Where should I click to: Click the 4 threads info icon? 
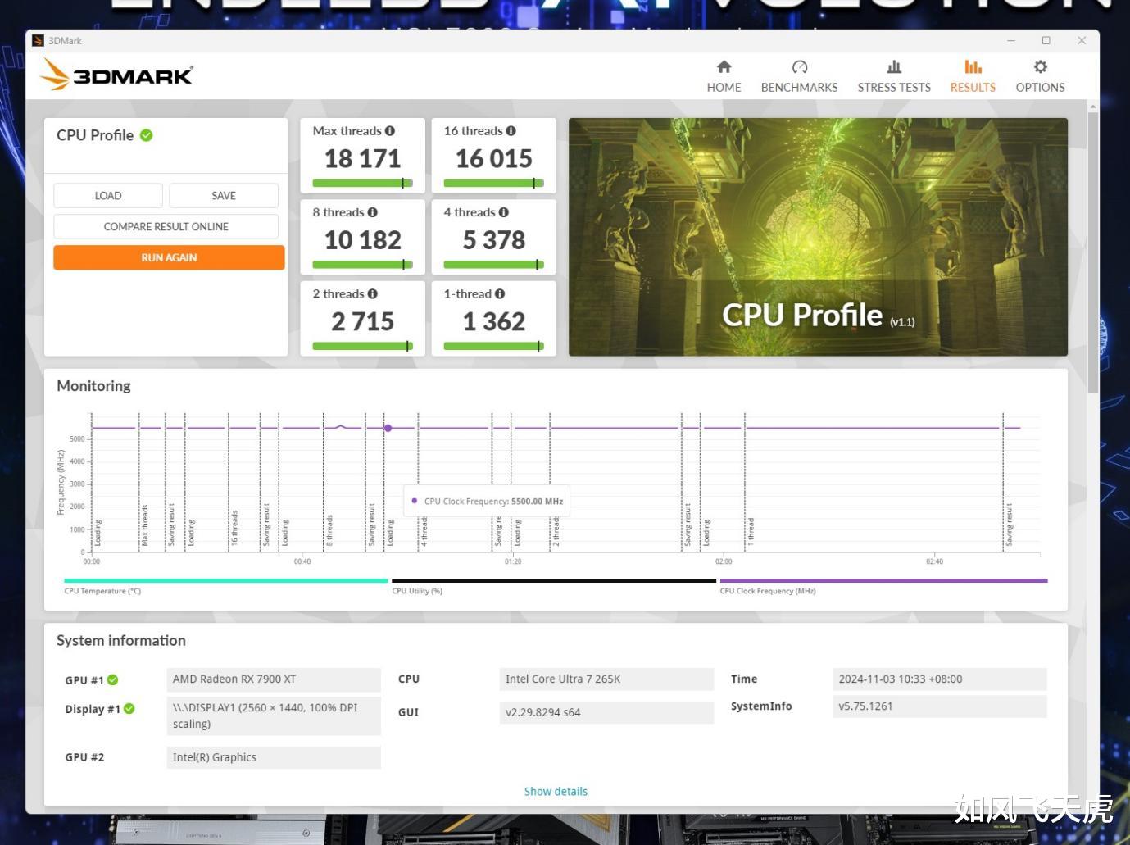tap(504, 212)
